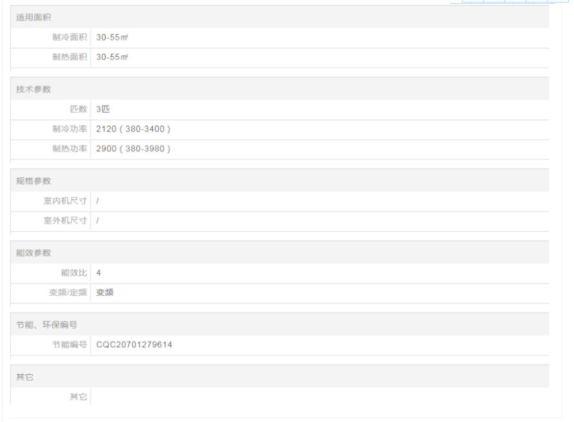
Task: Click the 能效参数 section header
Action: coord(33,253)
